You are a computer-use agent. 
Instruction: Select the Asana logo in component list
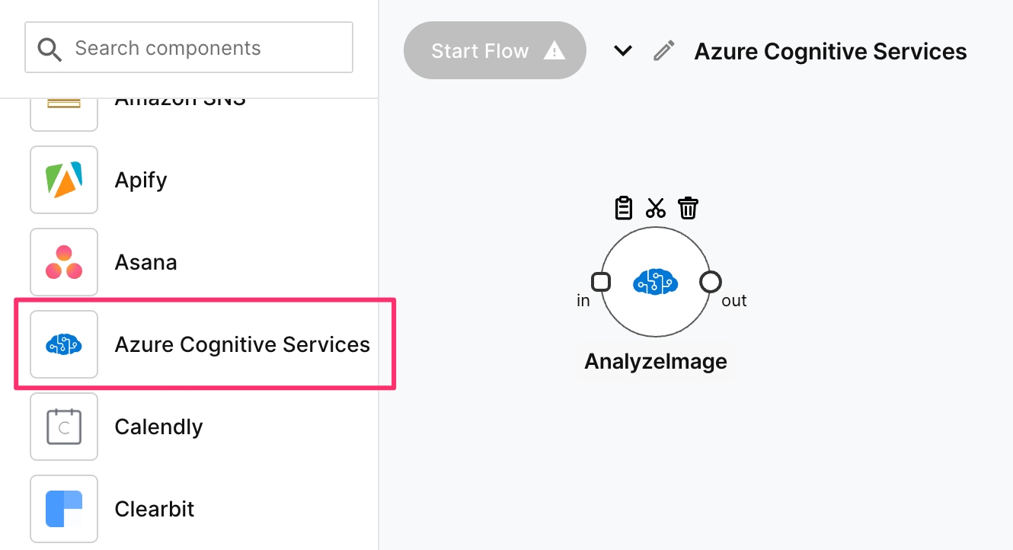pos(64,262)
